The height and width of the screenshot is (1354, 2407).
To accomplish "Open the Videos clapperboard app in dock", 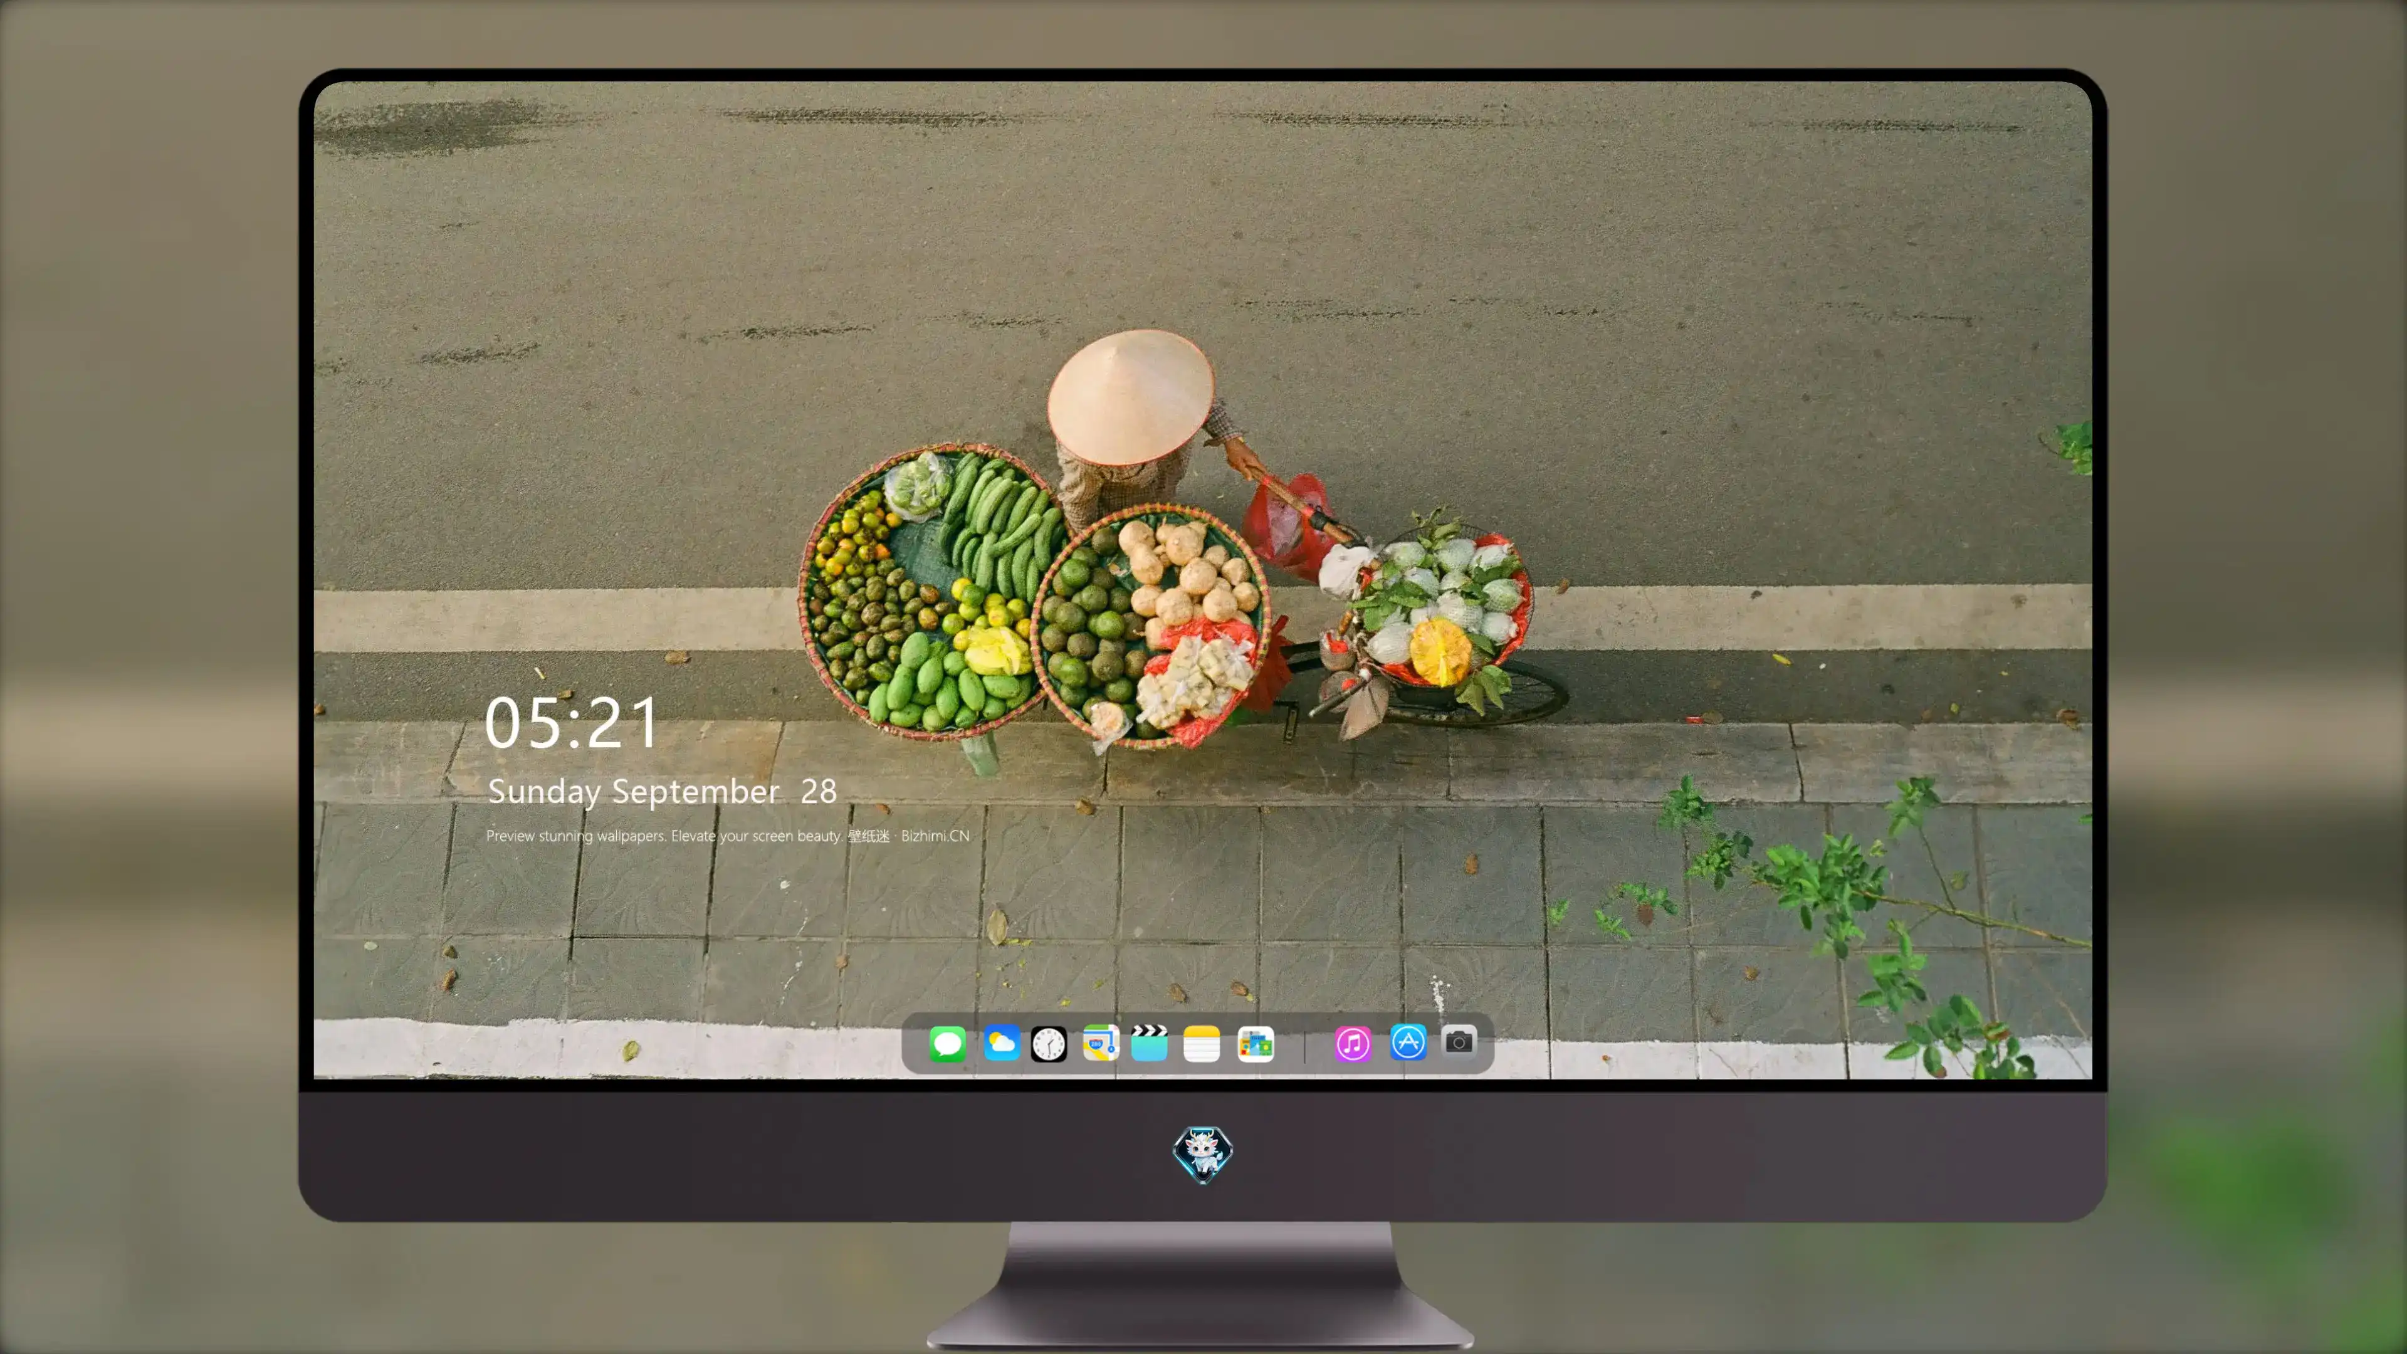I will [1150, 1043].
